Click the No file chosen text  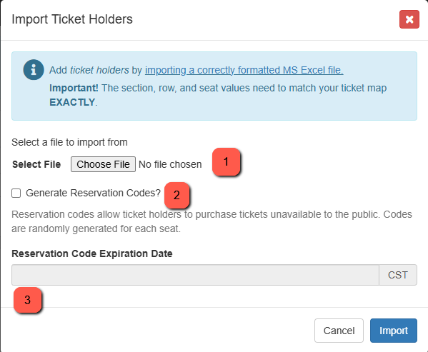tap(170, 164)
